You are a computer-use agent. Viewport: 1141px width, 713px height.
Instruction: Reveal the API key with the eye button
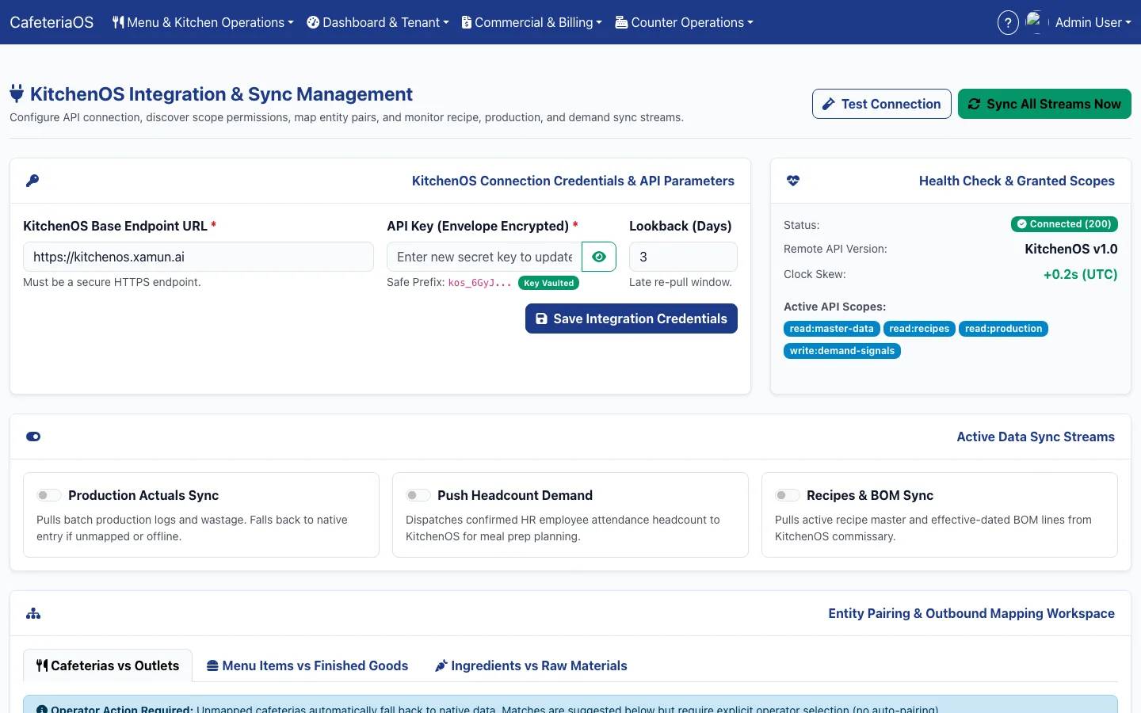click(x=599, y=257)
